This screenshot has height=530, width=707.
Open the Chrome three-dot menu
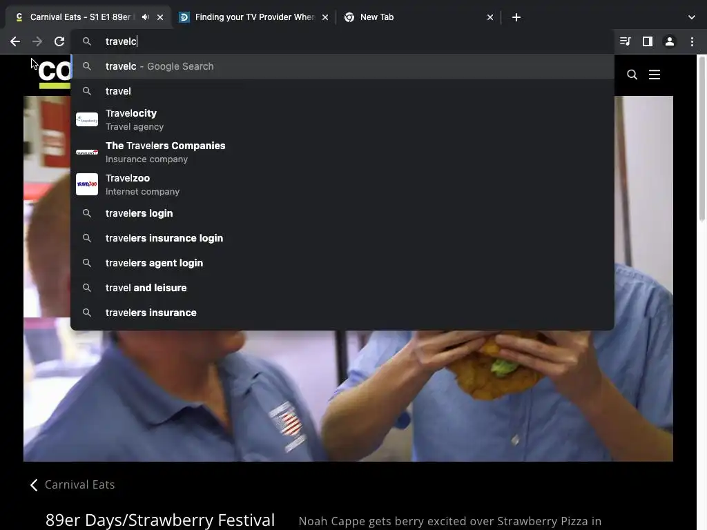(692, 41)
